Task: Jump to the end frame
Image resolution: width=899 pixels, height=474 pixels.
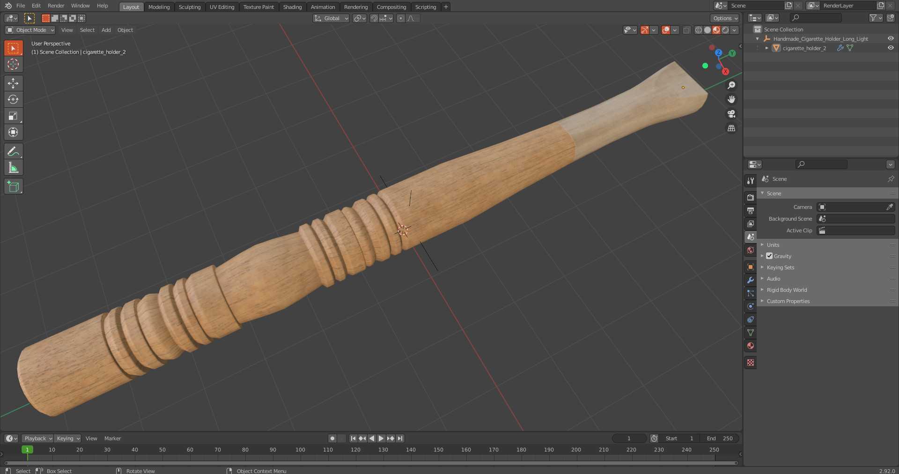Action: (x=400, y=438)
